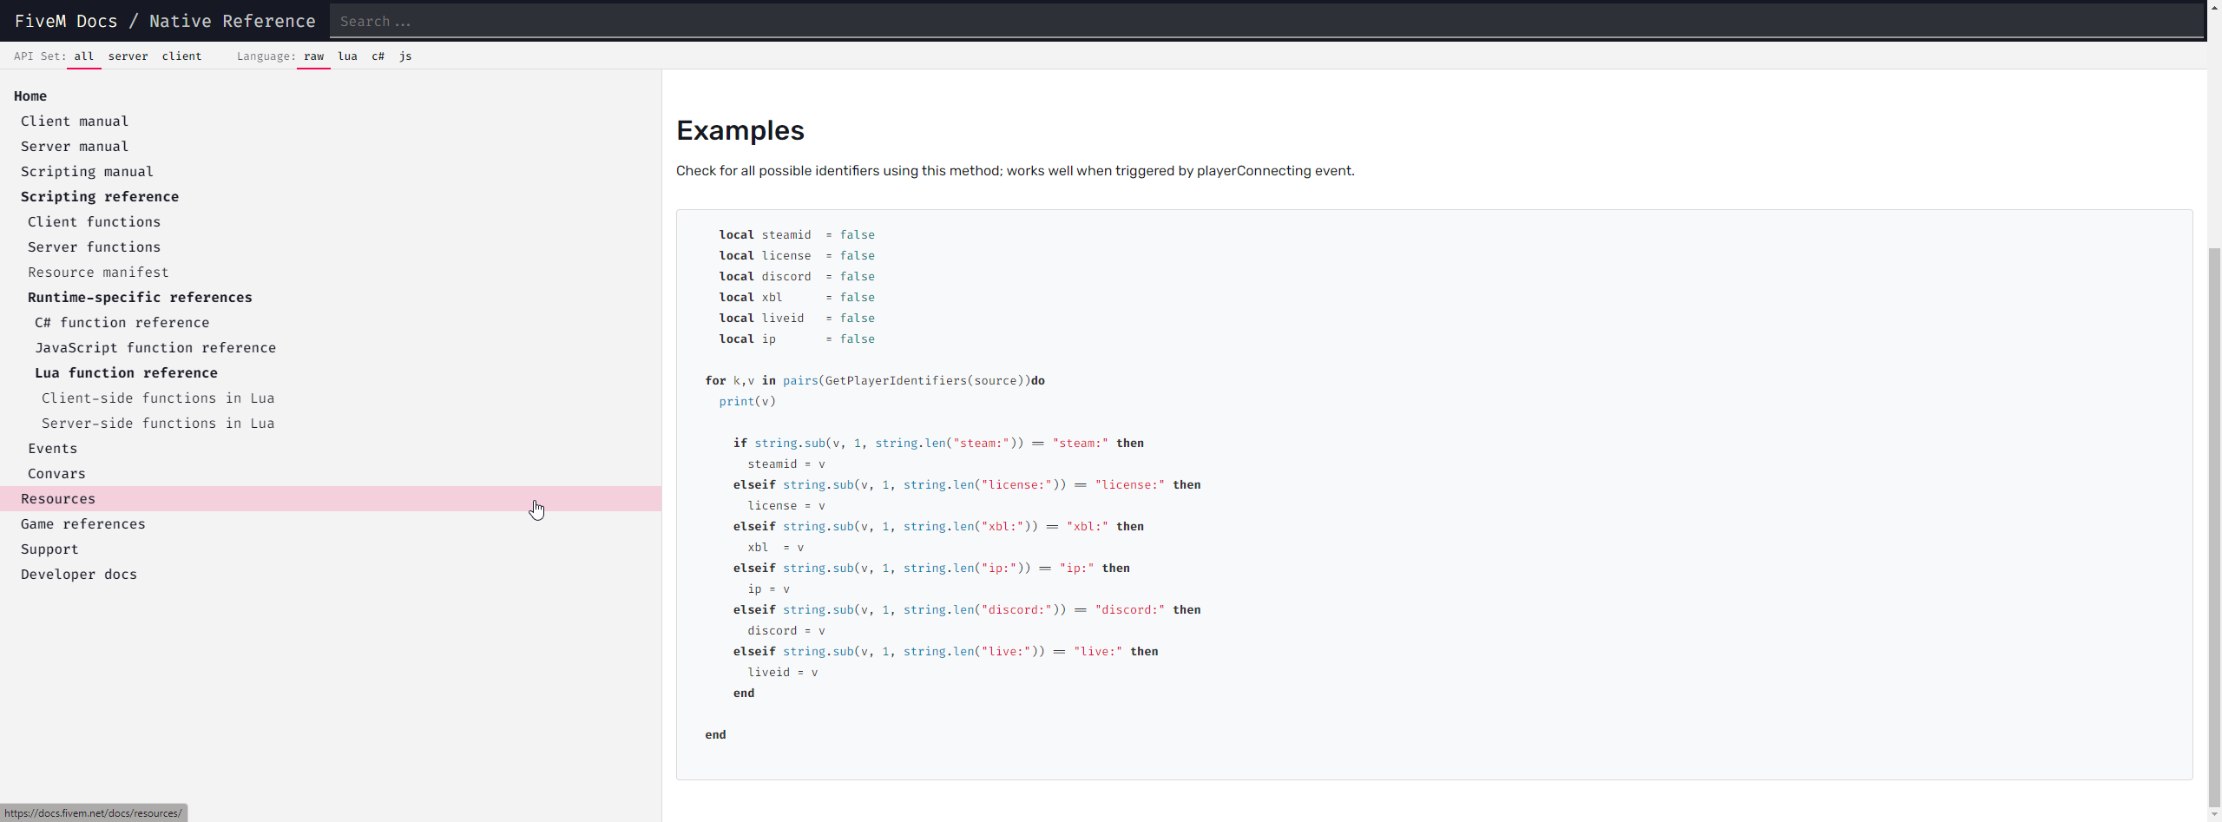Open Client manual in sidebar
The width and height of the screenshot is (2222, 822).
[x=75, y=122]
